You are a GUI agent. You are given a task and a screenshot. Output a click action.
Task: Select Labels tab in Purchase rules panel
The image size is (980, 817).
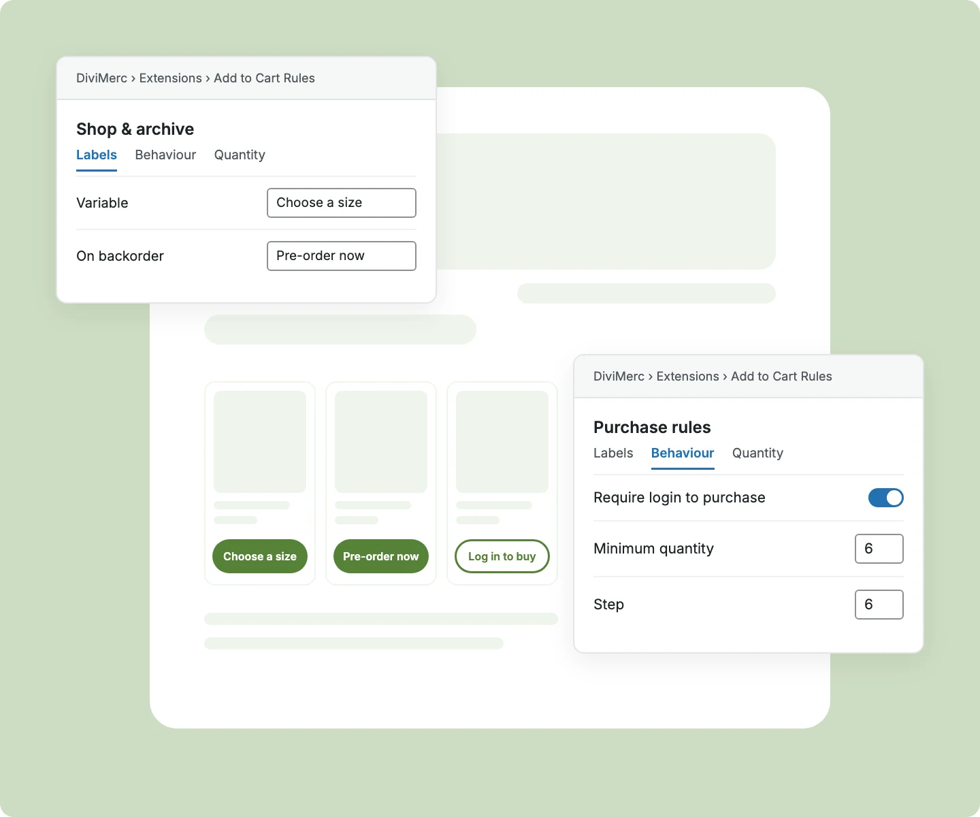tap(613, 453)
